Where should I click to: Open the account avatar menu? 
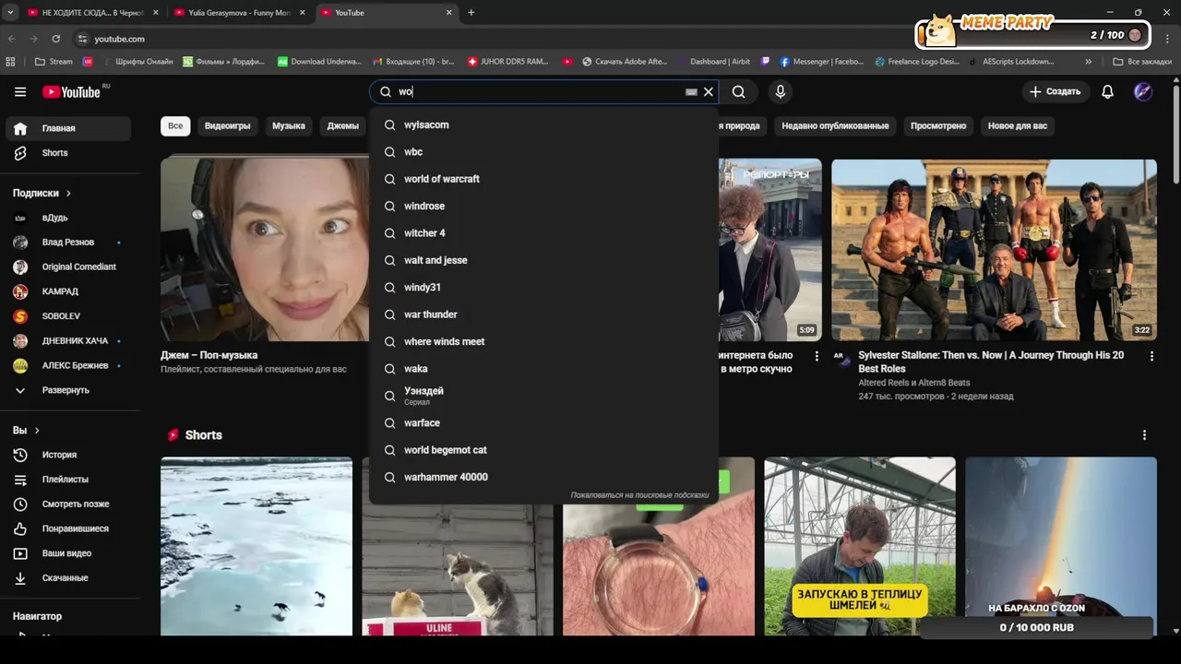[x=1143, y=91]
